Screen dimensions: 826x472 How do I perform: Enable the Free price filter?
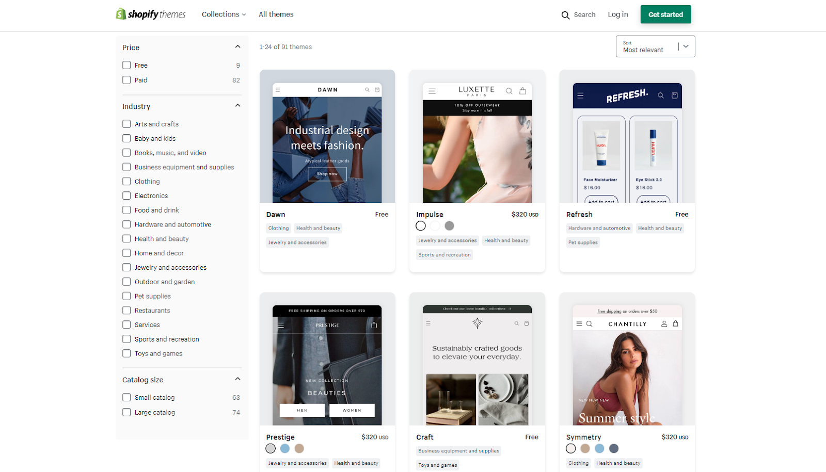126,65
